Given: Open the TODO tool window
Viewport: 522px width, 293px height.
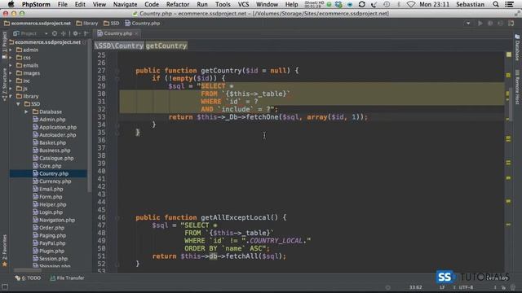Looking at the screenshot, I should pyautogui.click(x=29, y=278).
